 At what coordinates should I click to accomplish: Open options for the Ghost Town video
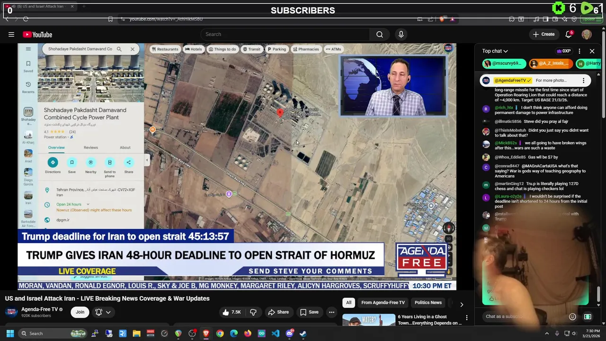[467, 318]
